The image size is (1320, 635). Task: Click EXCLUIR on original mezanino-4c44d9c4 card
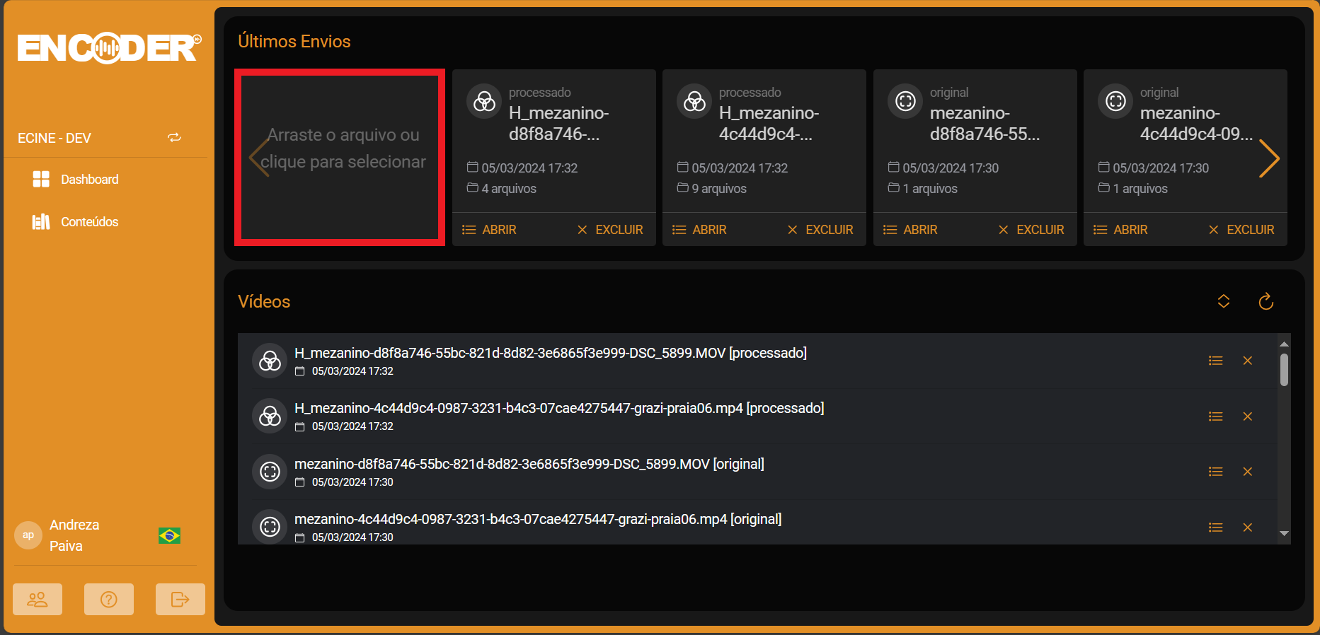1241,230
